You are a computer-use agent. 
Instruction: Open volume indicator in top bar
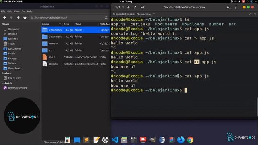pos(235,2)
